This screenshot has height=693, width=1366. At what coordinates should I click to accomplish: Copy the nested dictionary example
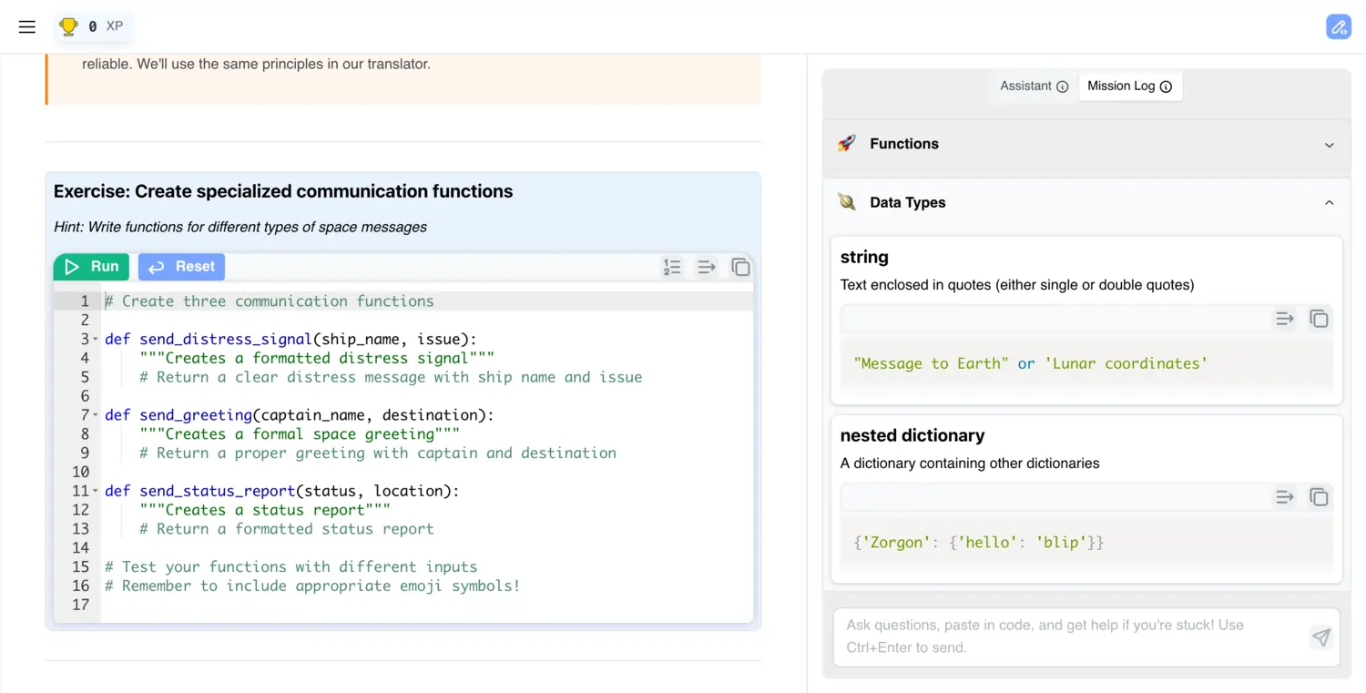[x=1319, y=497]
